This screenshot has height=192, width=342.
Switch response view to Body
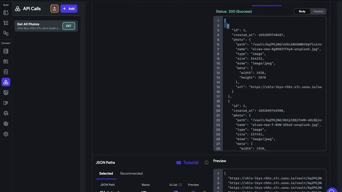coord(302,11)
